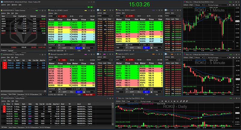Click BUY button in MSFT Level II

[x=79, y=92]
